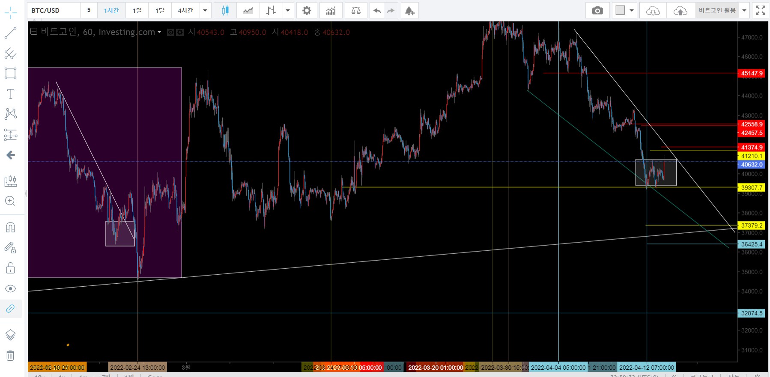
Task: Take a chart snapshot with camera
Action: [x=597, y=10]
